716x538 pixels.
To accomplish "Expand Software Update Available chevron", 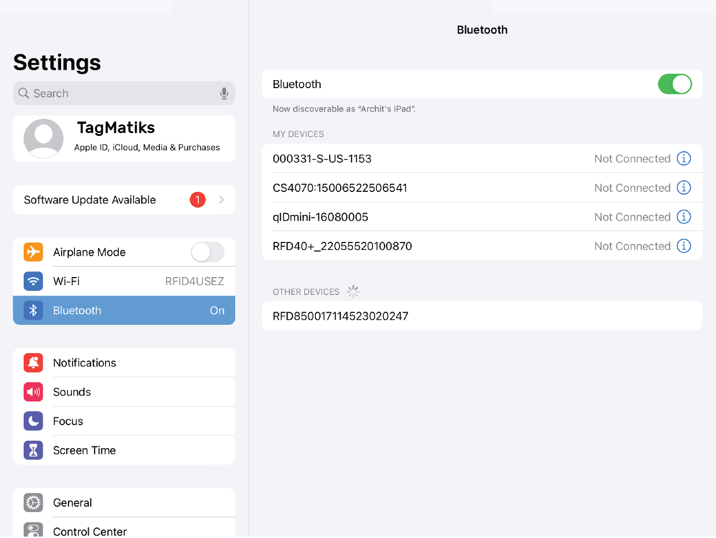I will click(x=221, y=200).
